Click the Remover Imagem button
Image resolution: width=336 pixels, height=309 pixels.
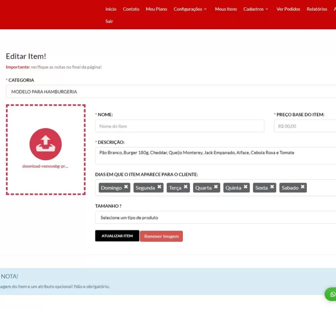click(x=161, y=236)
